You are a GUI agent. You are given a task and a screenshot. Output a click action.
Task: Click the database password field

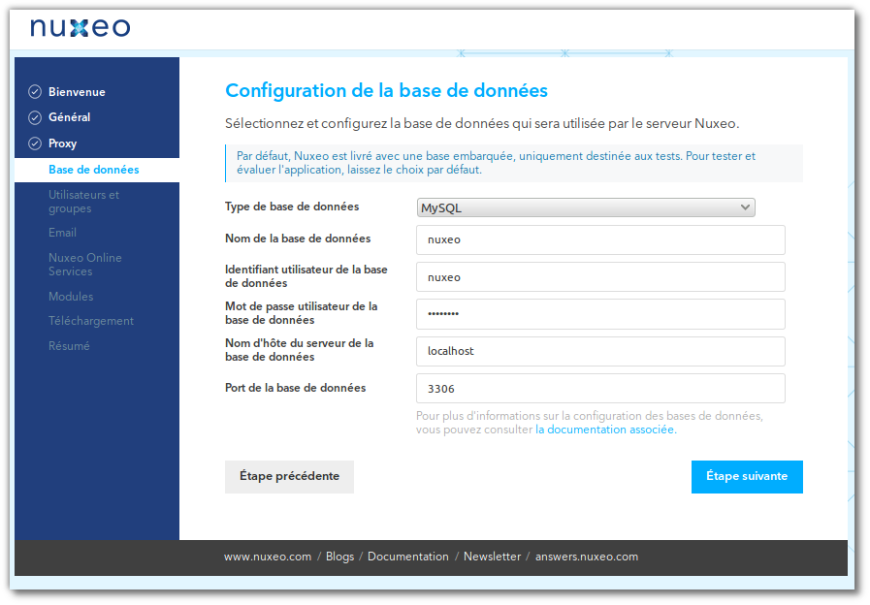(600, 314)
